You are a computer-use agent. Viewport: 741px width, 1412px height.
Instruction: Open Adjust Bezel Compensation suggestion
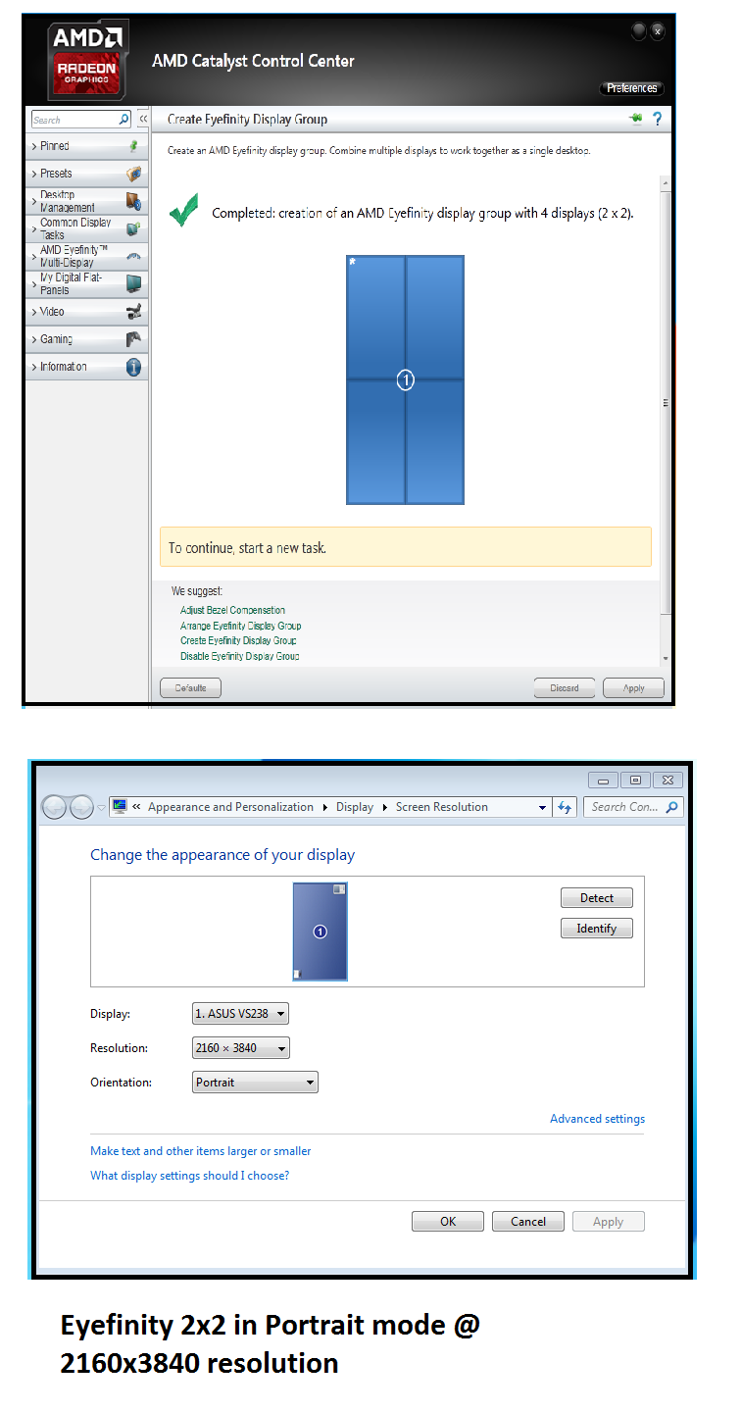coord(232,610)
